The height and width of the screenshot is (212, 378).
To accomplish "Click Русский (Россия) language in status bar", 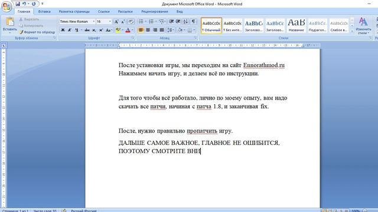I will [x=84, y=211].
